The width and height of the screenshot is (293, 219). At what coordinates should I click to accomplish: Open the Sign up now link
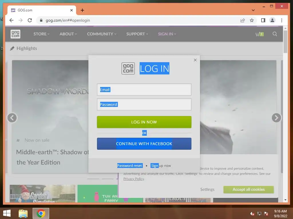coord(161,166)
